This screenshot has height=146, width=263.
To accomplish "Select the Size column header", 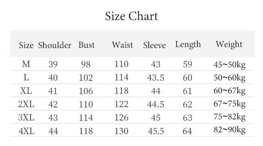I will pyautogui.click(x=26, y=45).
